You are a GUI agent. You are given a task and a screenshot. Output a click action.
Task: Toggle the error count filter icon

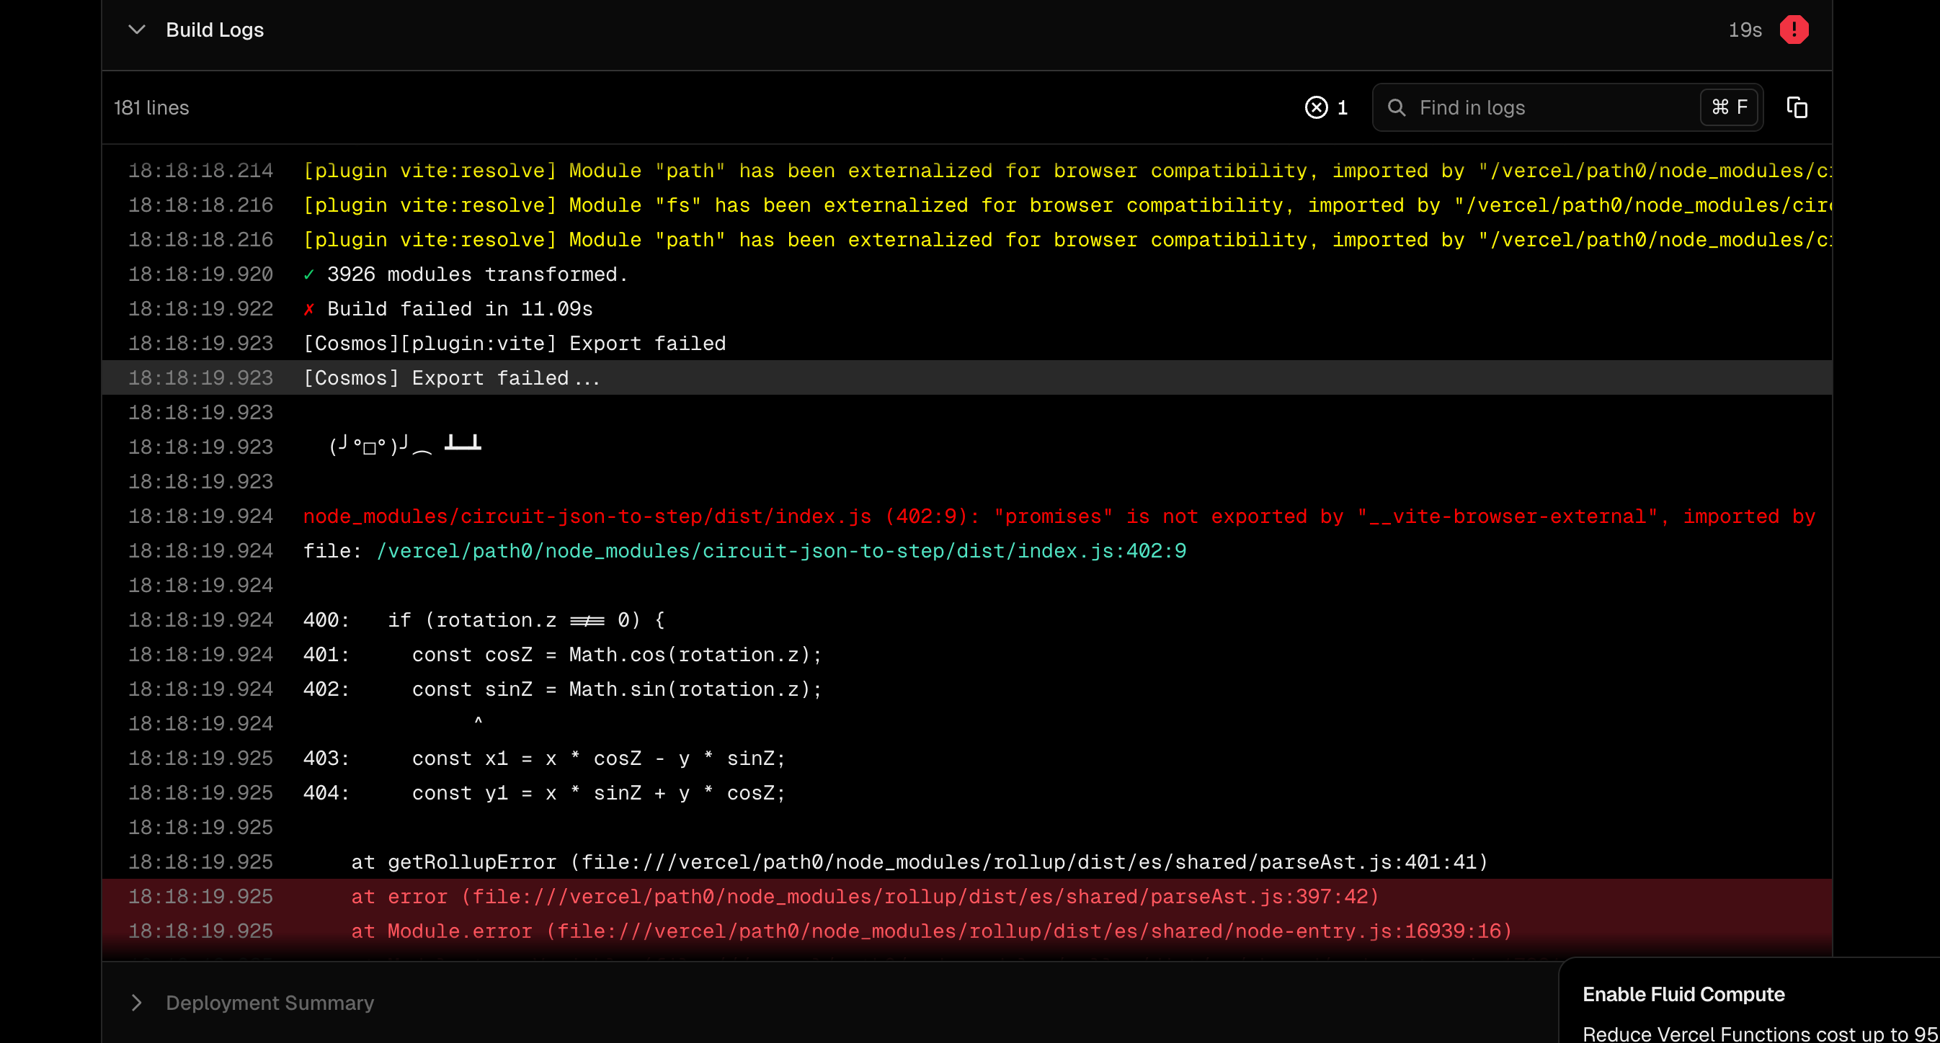click(x=1316, y=107)
